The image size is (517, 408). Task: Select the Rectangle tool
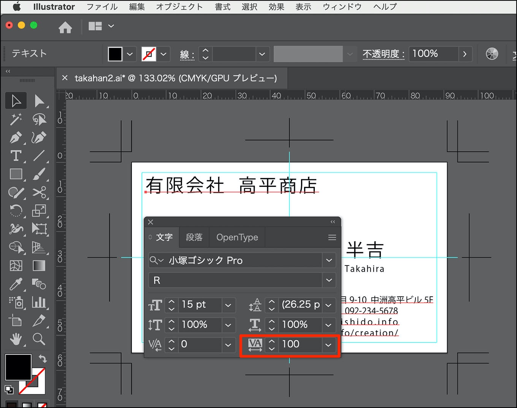point(16,174)
